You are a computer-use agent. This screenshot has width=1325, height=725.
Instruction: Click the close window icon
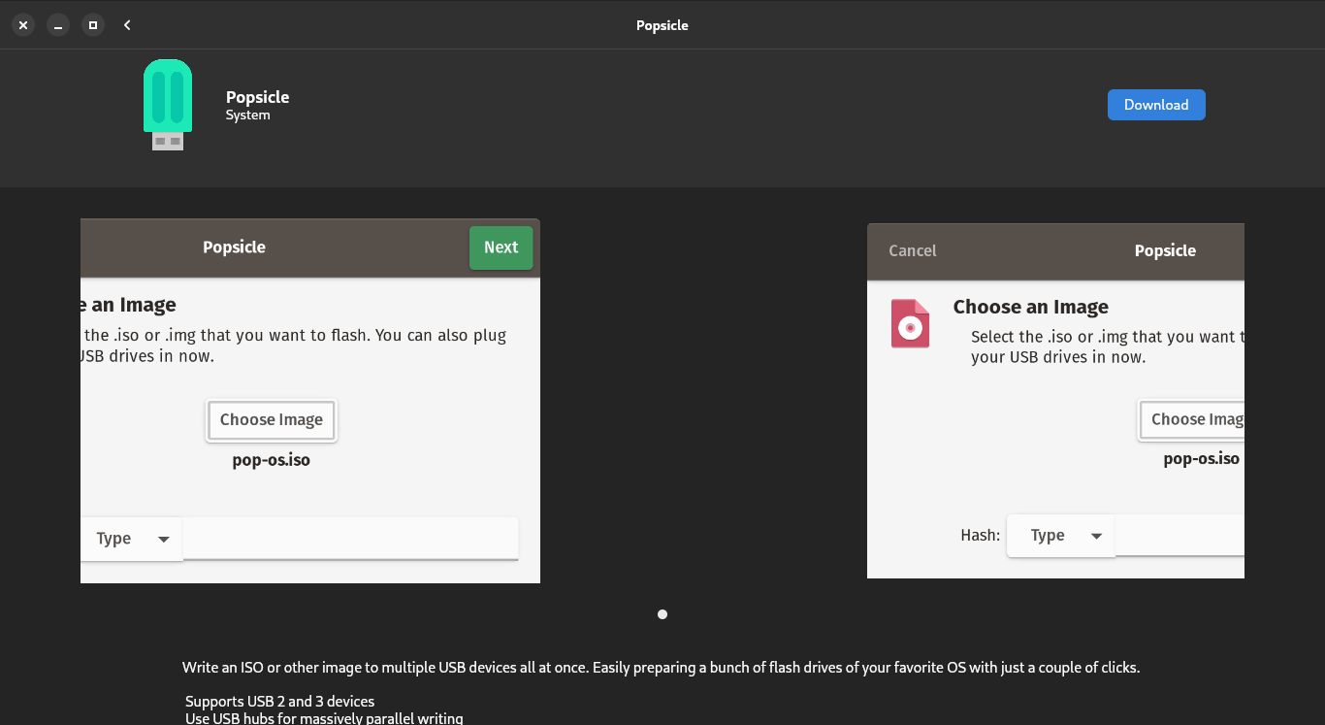tap(22, 24)
